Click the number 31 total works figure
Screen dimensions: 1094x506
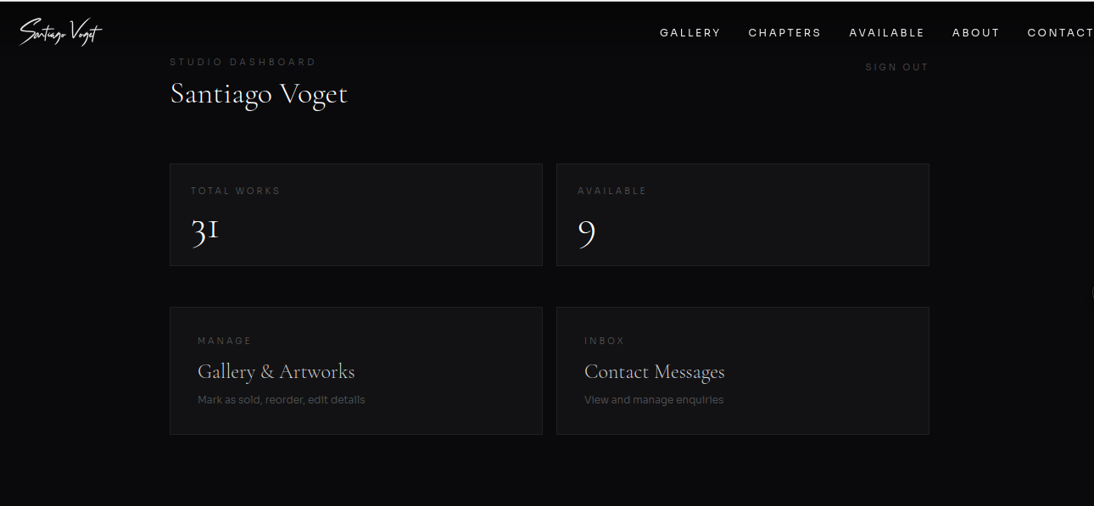204,229
